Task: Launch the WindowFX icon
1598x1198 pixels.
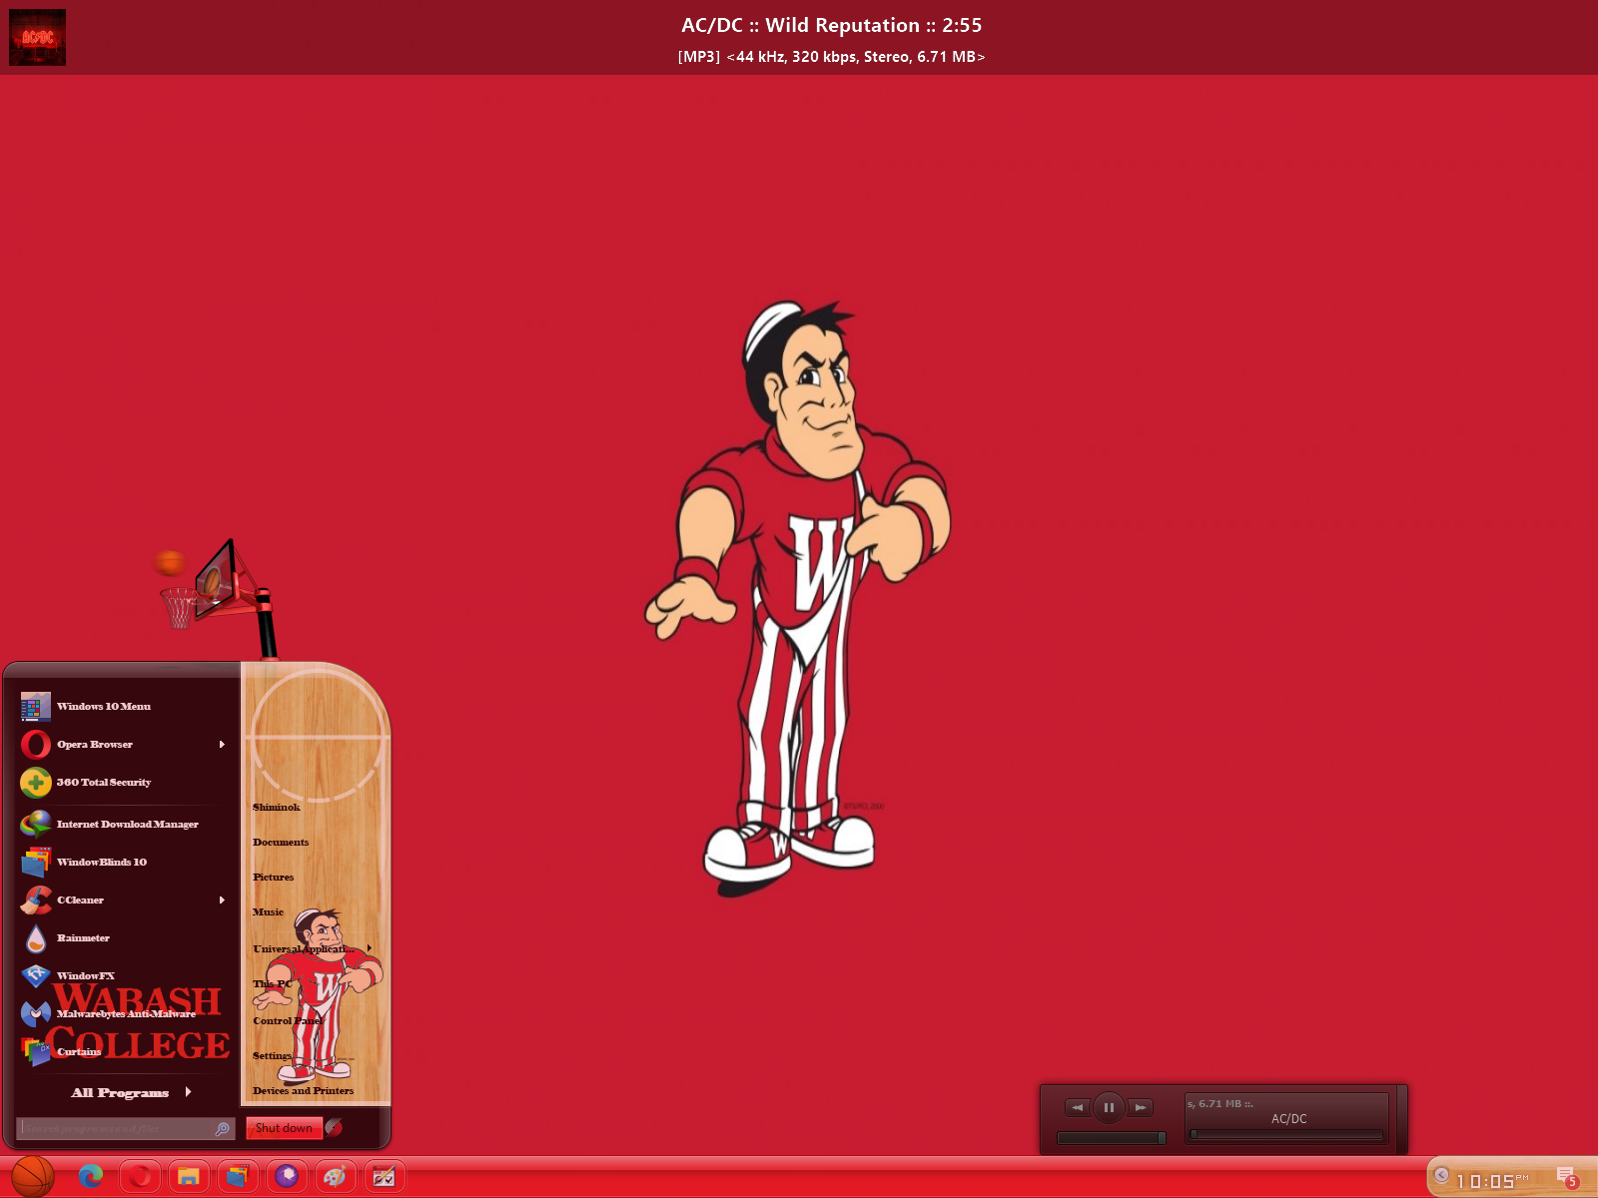Action: [36, 976]
